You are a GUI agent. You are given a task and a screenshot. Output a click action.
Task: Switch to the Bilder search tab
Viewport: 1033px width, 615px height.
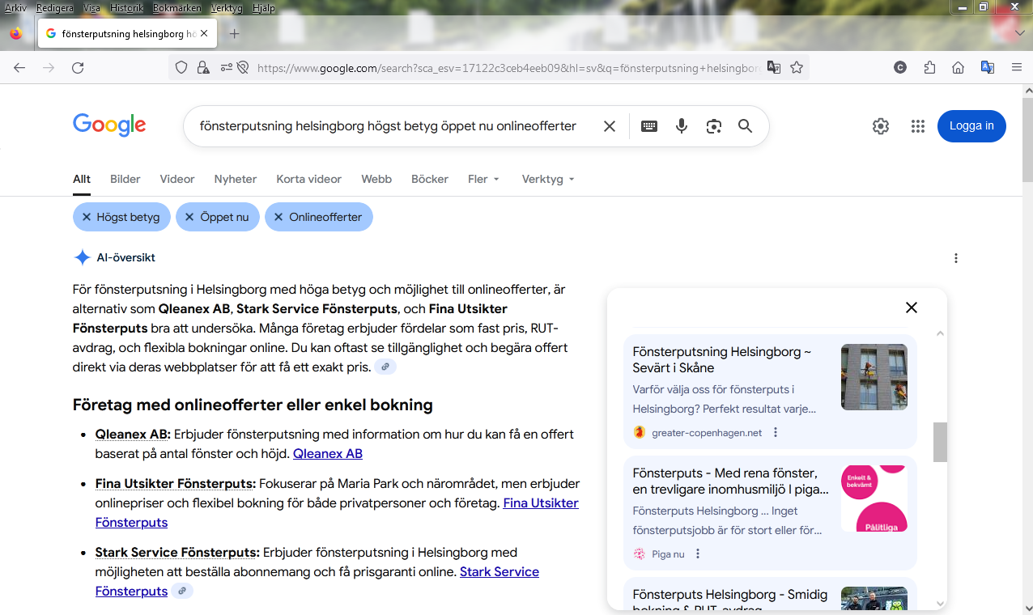(125, 179)
